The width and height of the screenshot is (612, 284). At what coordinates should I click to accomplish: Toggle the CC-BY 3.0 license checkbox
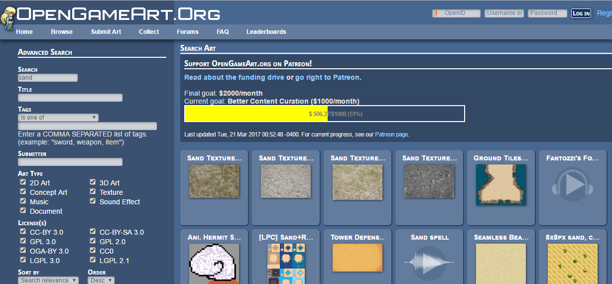click(23, 232)
